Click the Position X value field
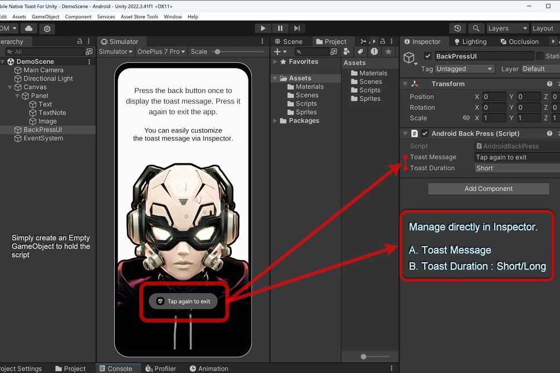 pos(494,97)
